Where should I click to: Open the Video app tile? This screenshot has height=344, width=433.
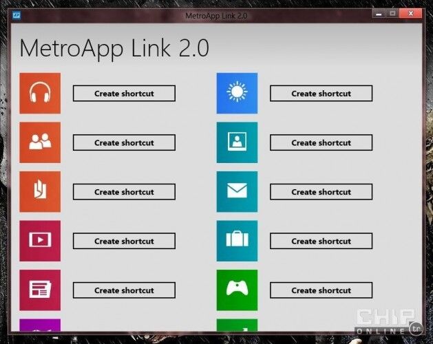coord(40,241)
